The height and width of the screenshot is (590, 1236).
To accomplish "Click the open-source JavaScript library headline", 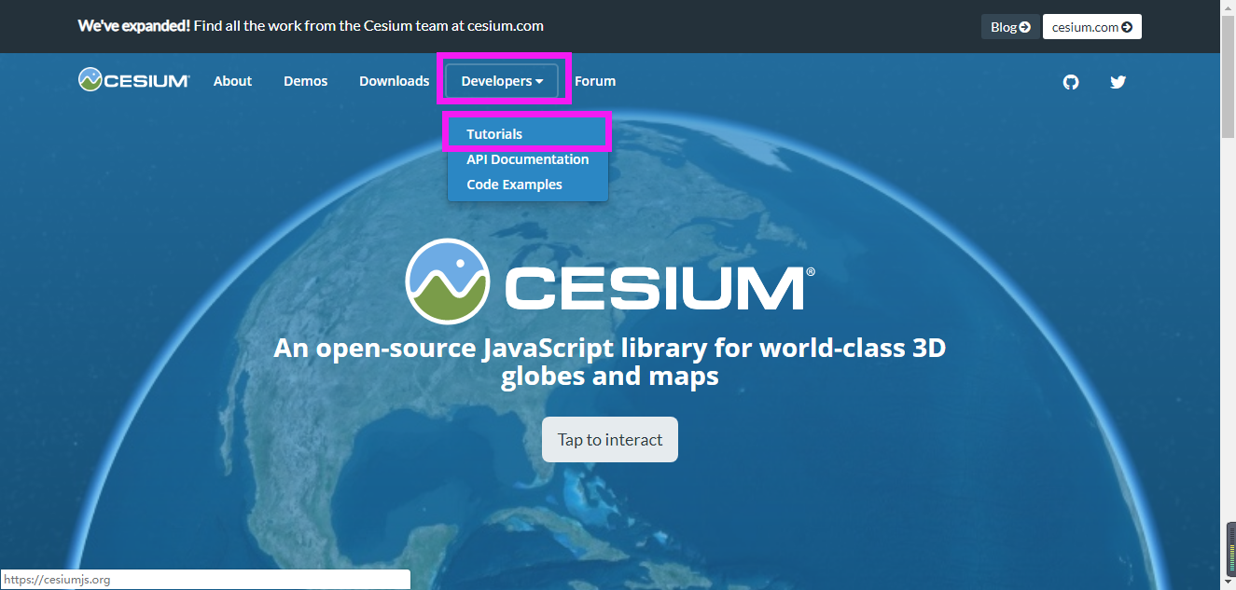I will point(610,362).
